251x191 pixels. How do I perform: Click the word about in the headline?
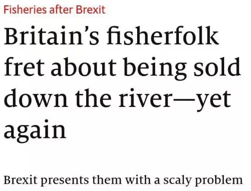click(x=84, y=67)
